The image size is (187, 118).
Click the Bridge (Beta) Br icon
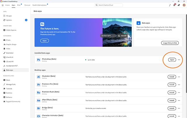pos(38,108)
